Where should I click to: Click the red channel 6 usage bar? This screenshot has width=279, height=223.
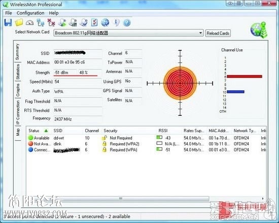[245, 76]
